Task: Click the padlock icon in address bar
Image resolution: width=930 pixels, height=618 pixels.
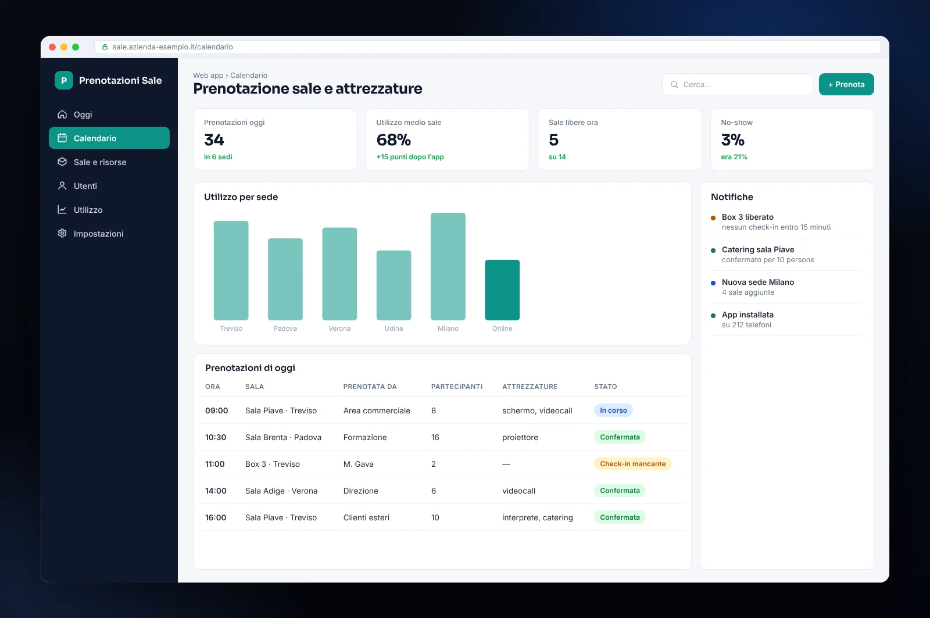Action: coord(105,47)
